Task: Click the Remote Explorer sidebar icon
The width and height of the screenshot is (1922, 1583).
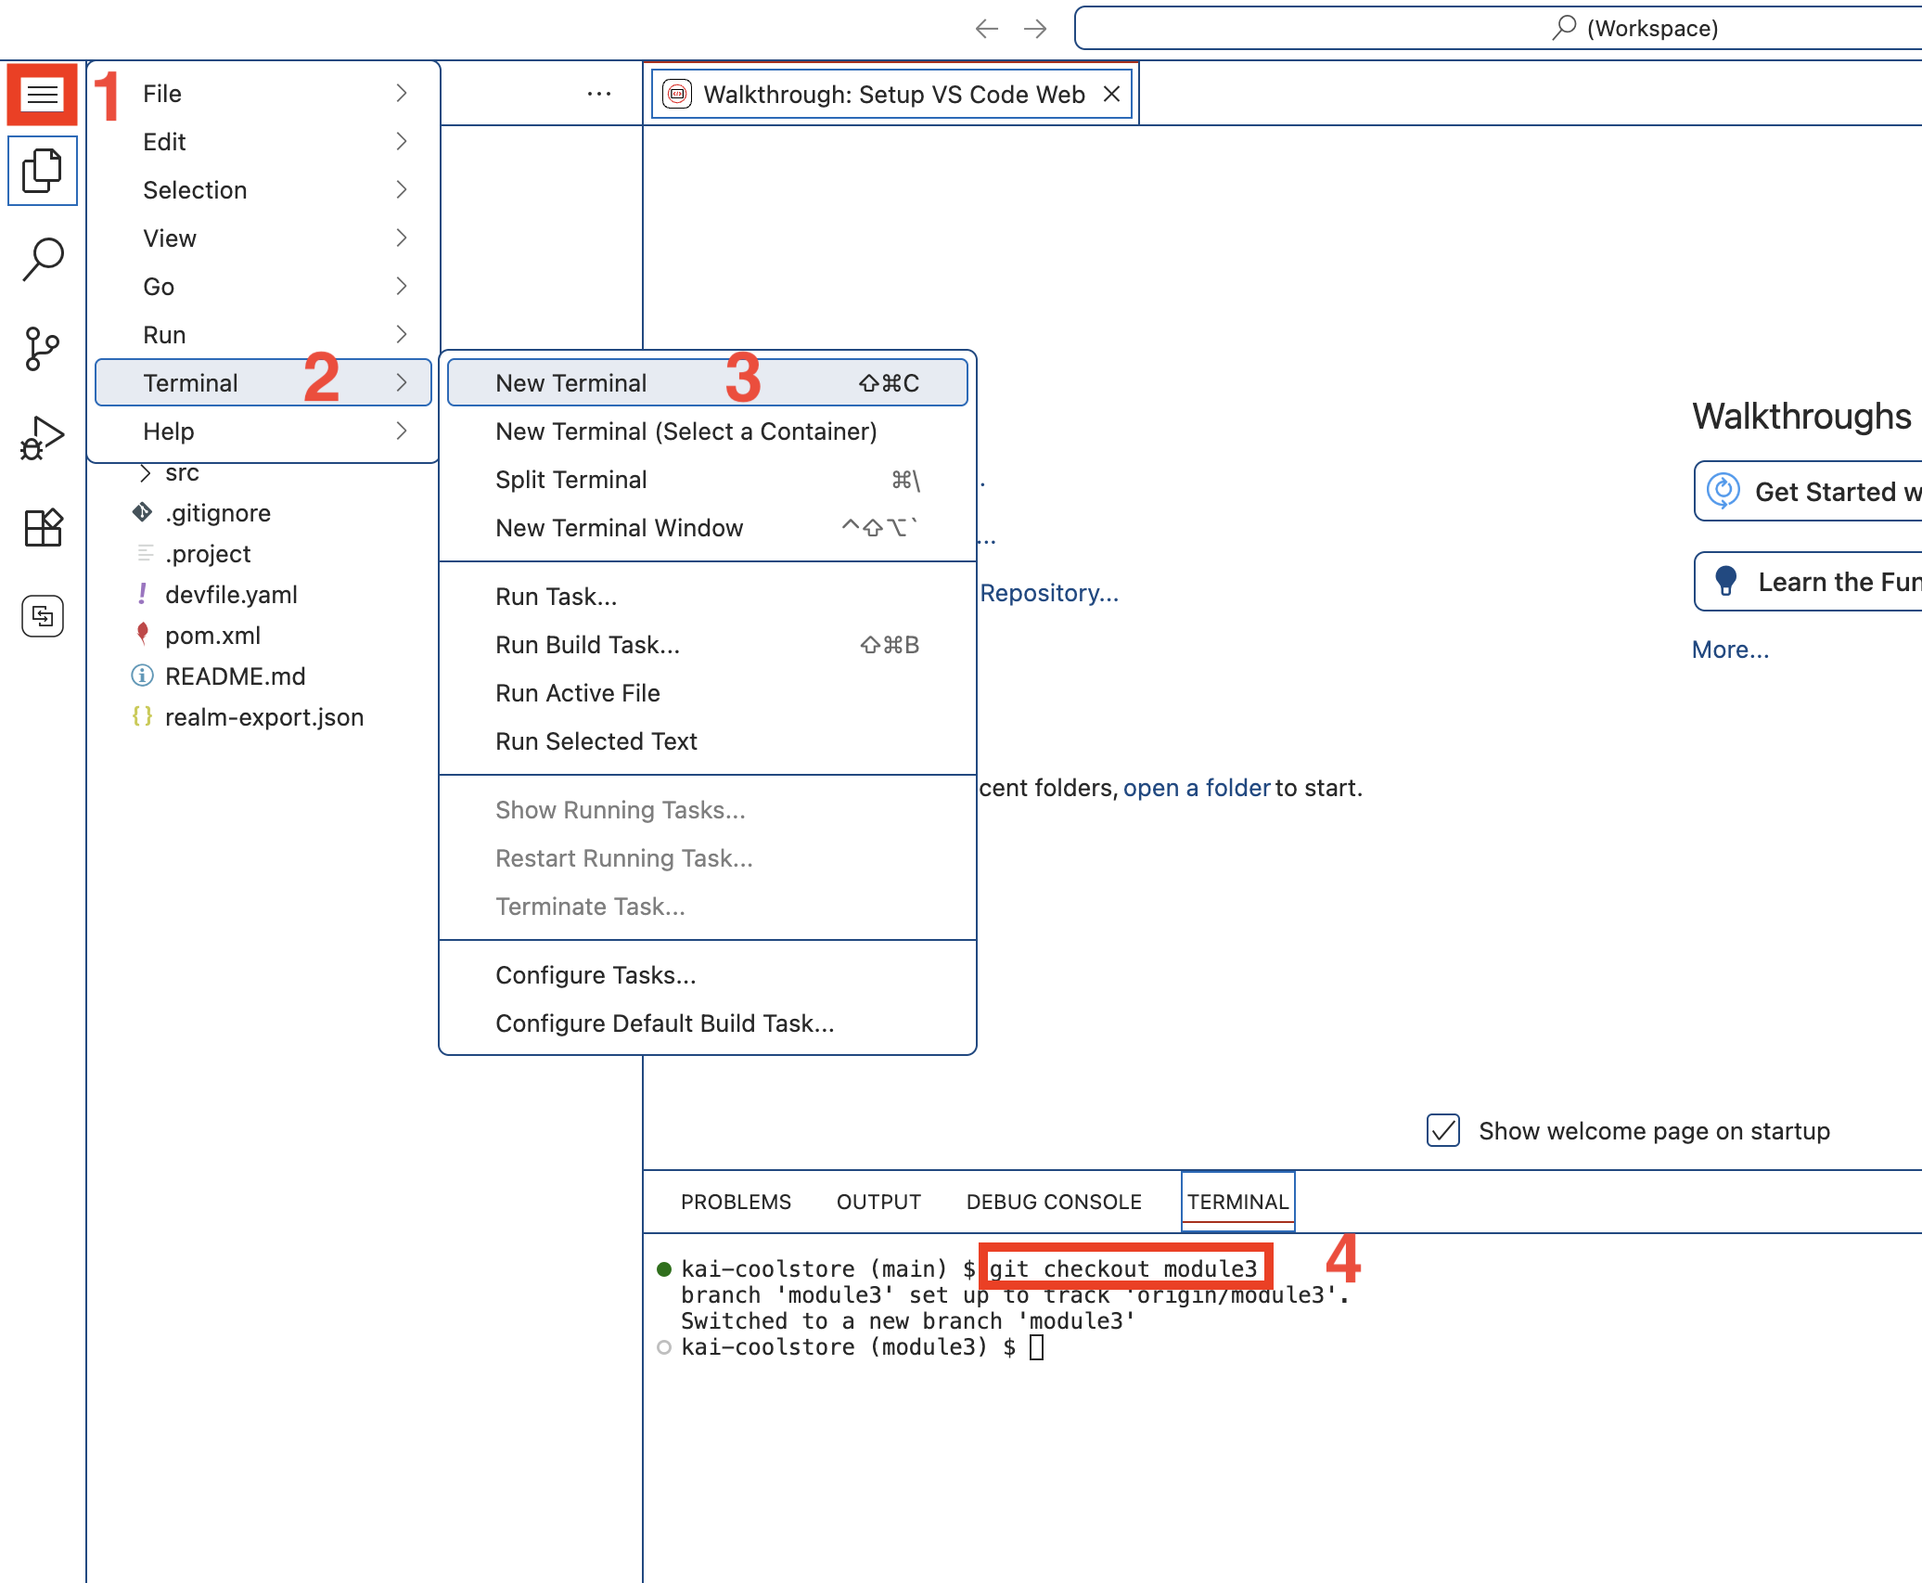Action: coord(42,615)
